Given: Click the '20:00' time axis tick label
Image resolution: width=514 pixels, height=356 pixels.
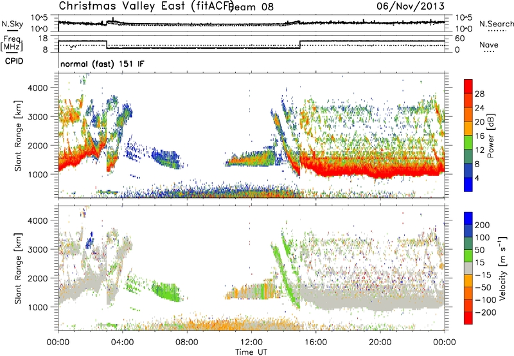Looking at the screenshot, I should [x=380, y=343].
